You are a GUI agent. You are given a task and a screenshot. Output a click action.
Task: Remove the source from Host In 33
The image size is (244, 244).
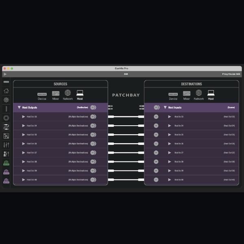click(x=156, y=117)
